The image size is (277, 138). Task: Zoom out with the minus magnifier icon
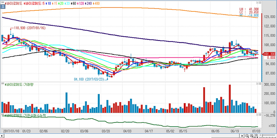coord(247,136)
